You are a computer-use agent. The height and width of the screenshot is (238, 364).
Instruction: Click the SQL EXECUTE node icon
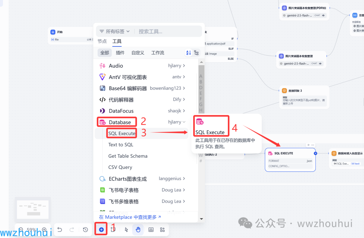(270, 153)
